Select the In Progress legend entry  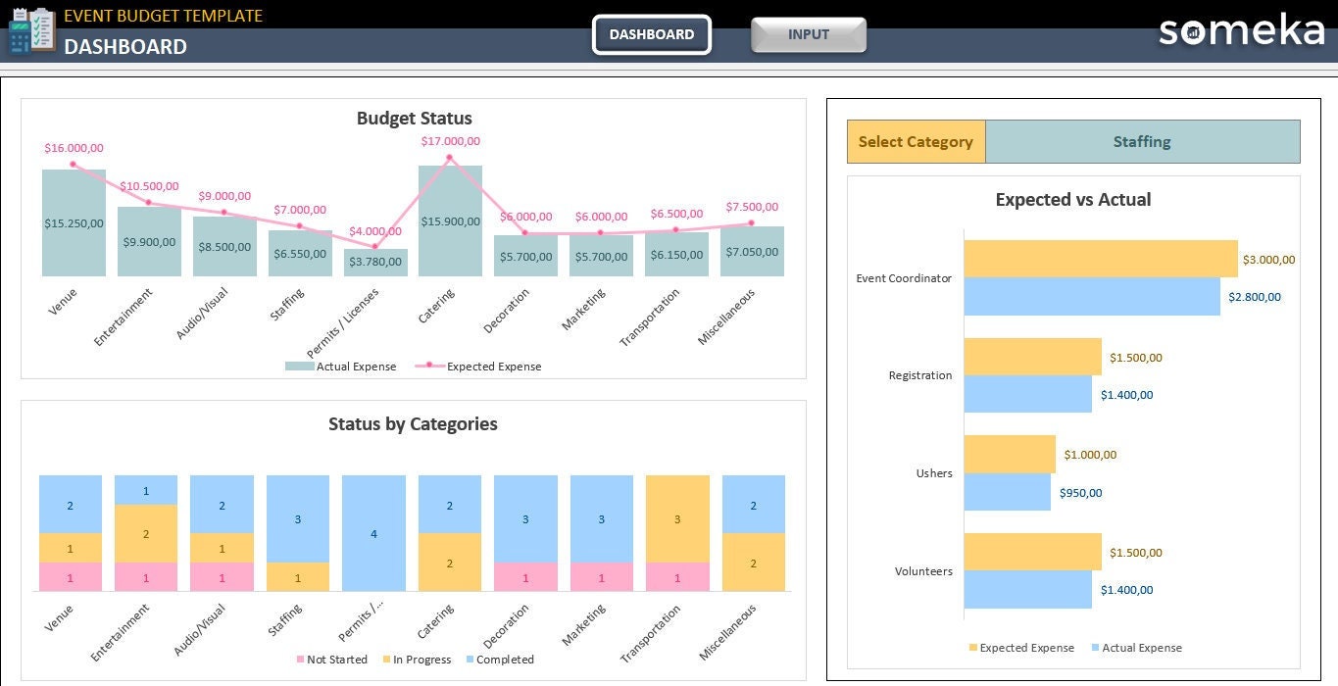[417, 660]
